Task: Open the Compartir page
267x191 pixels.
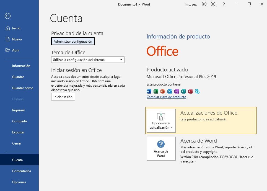Action: coord(20,121)
